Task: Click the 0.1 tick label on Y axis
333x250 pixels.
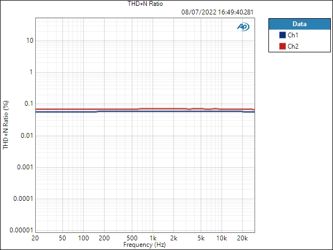Action: (29, 104)
